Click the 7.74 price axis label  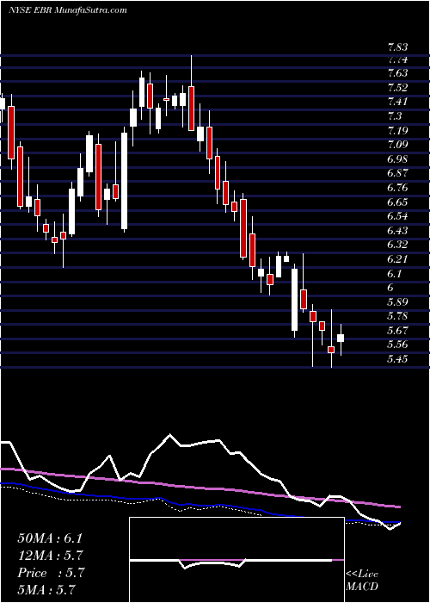pos(397,59)
